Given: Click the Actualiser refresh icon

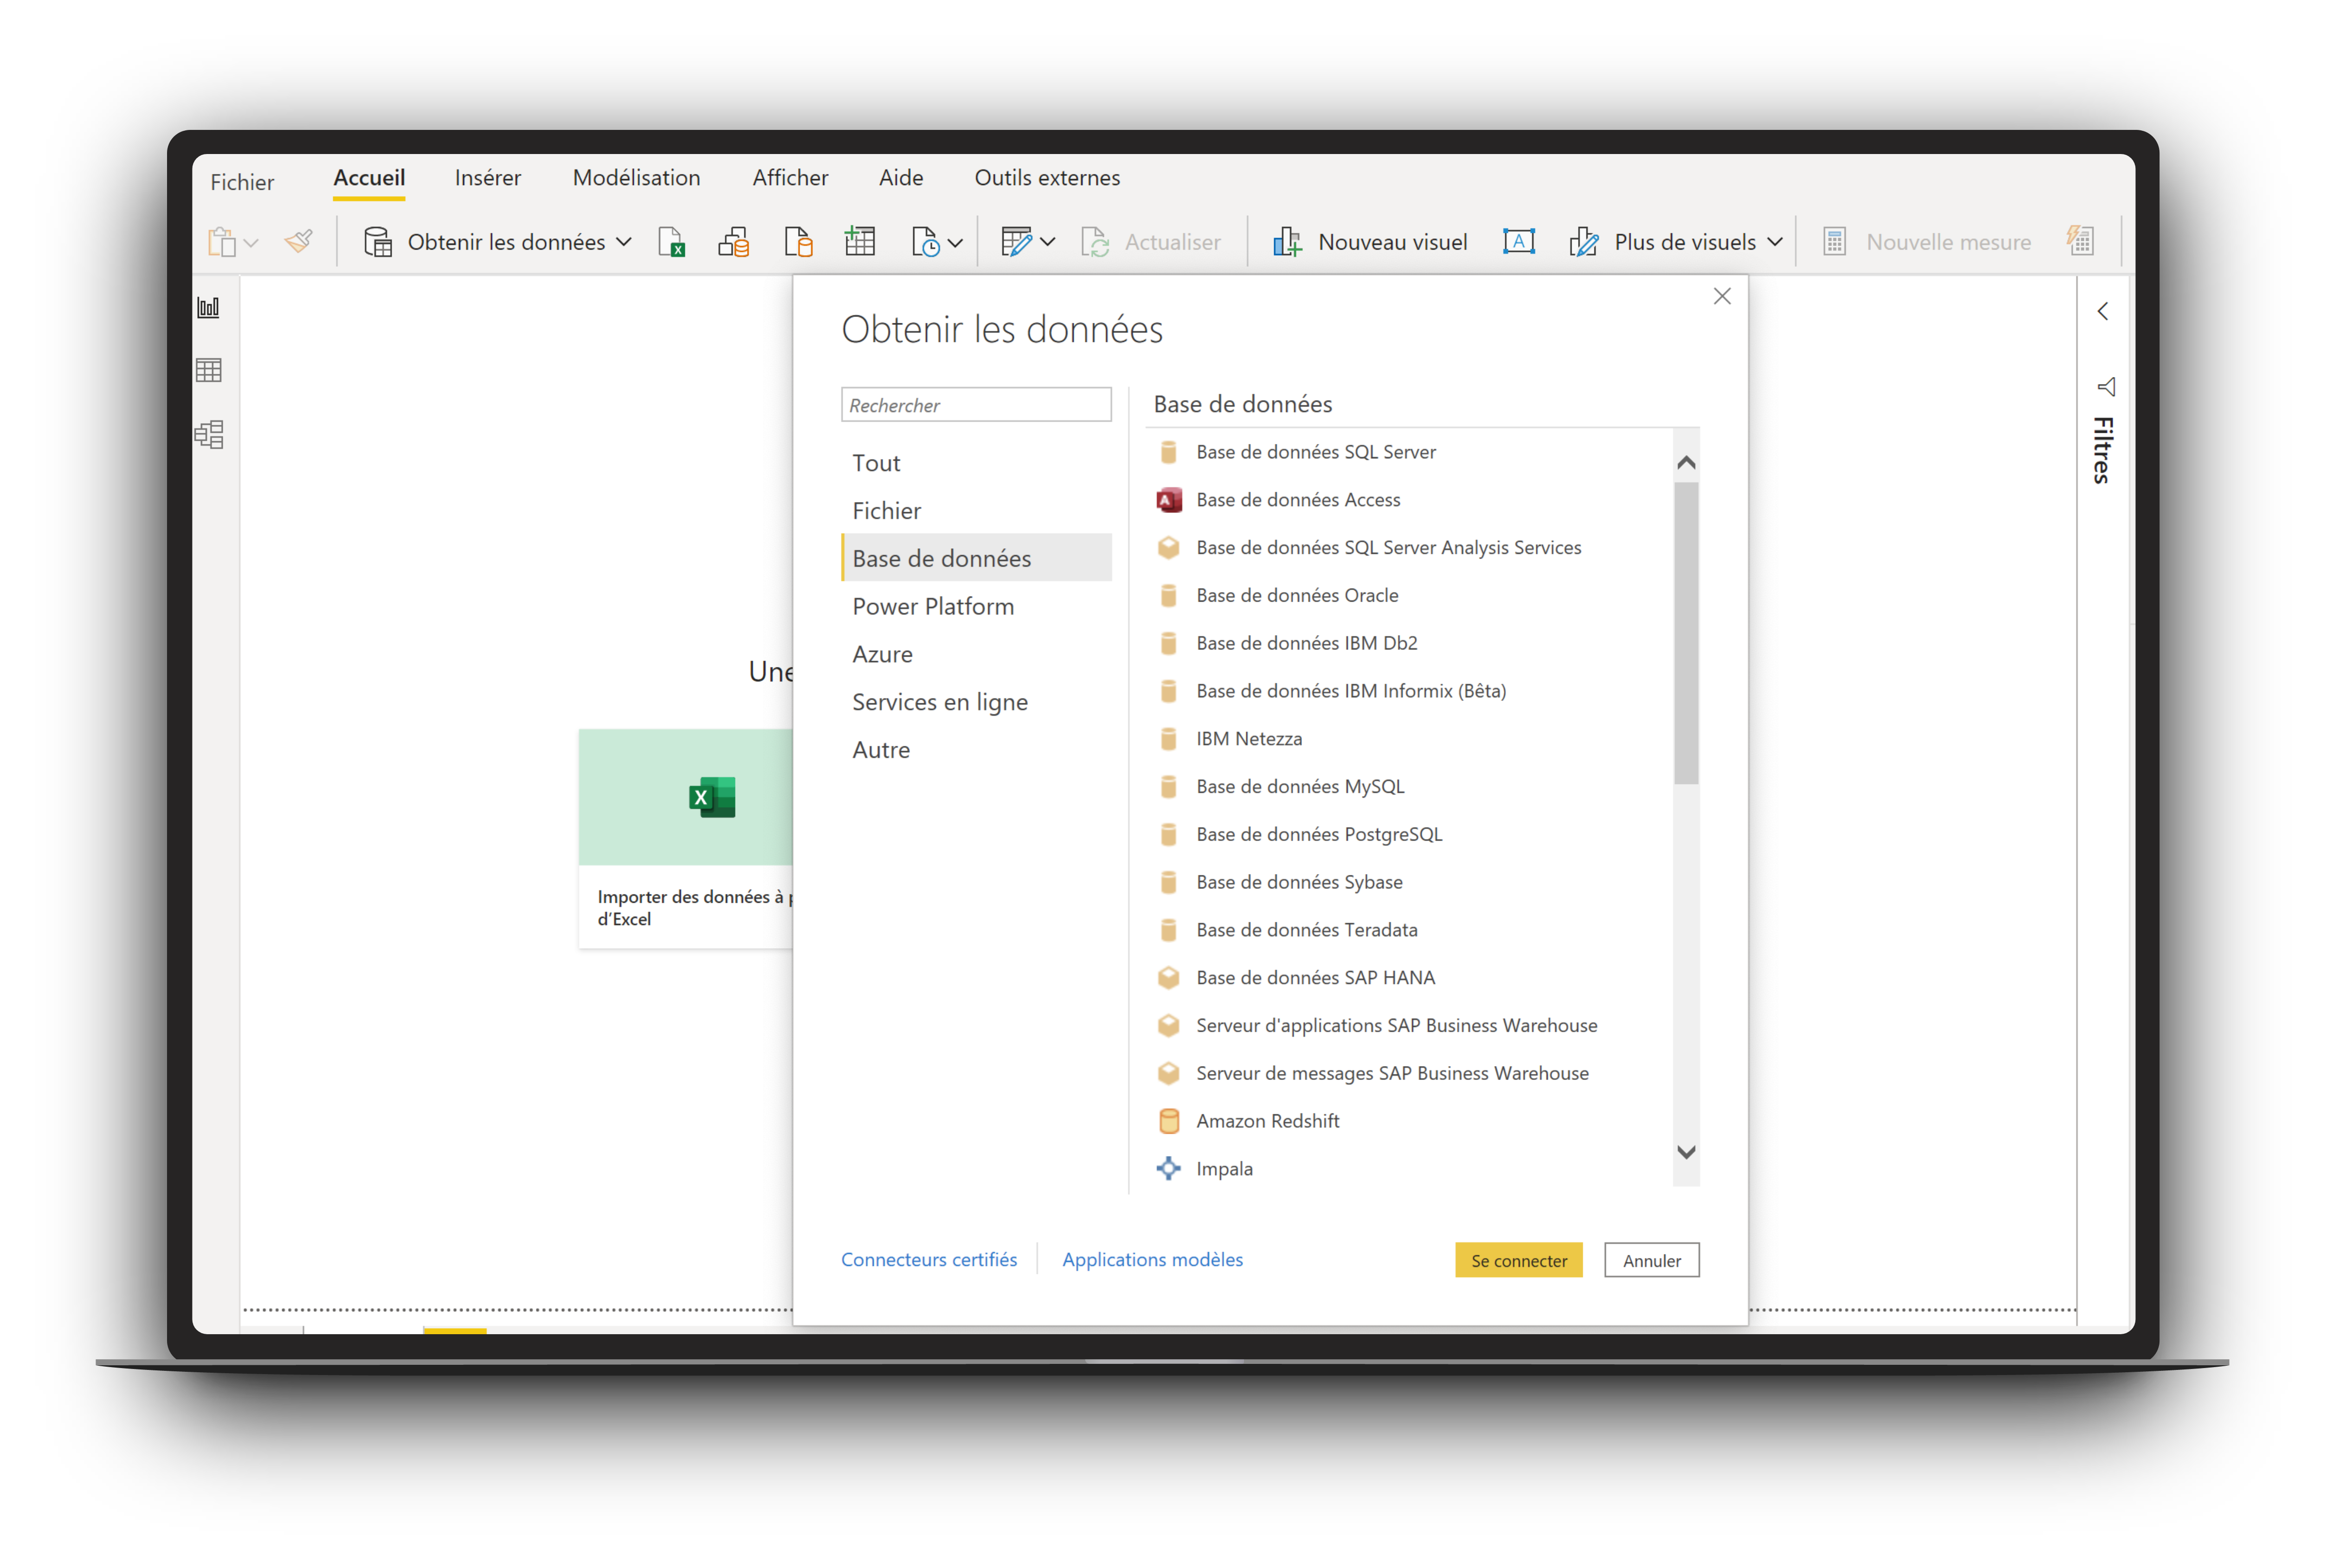Looking at the screenshot, I should pyautogui.click(x=1095, y=242).
